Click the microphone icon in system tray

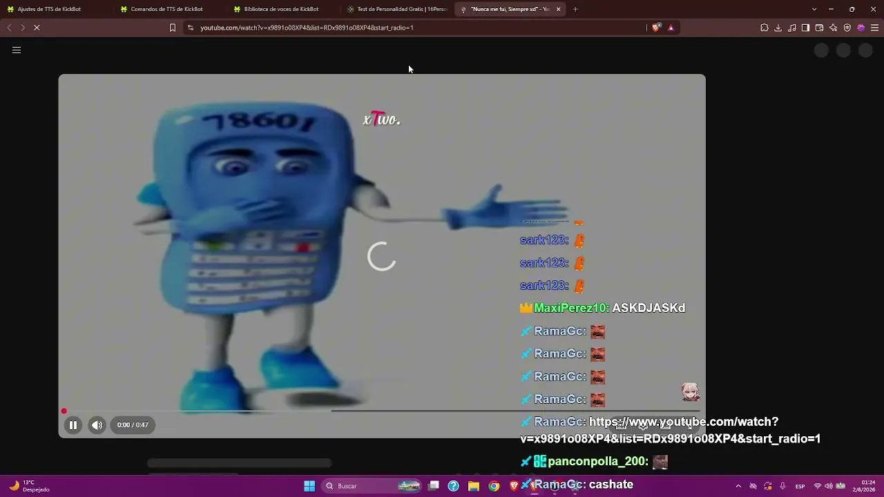(782, 486)
